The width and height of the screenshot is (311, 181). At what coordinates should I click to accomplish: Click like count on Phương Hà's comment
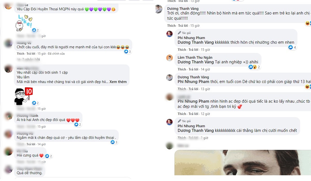(114, 142)
